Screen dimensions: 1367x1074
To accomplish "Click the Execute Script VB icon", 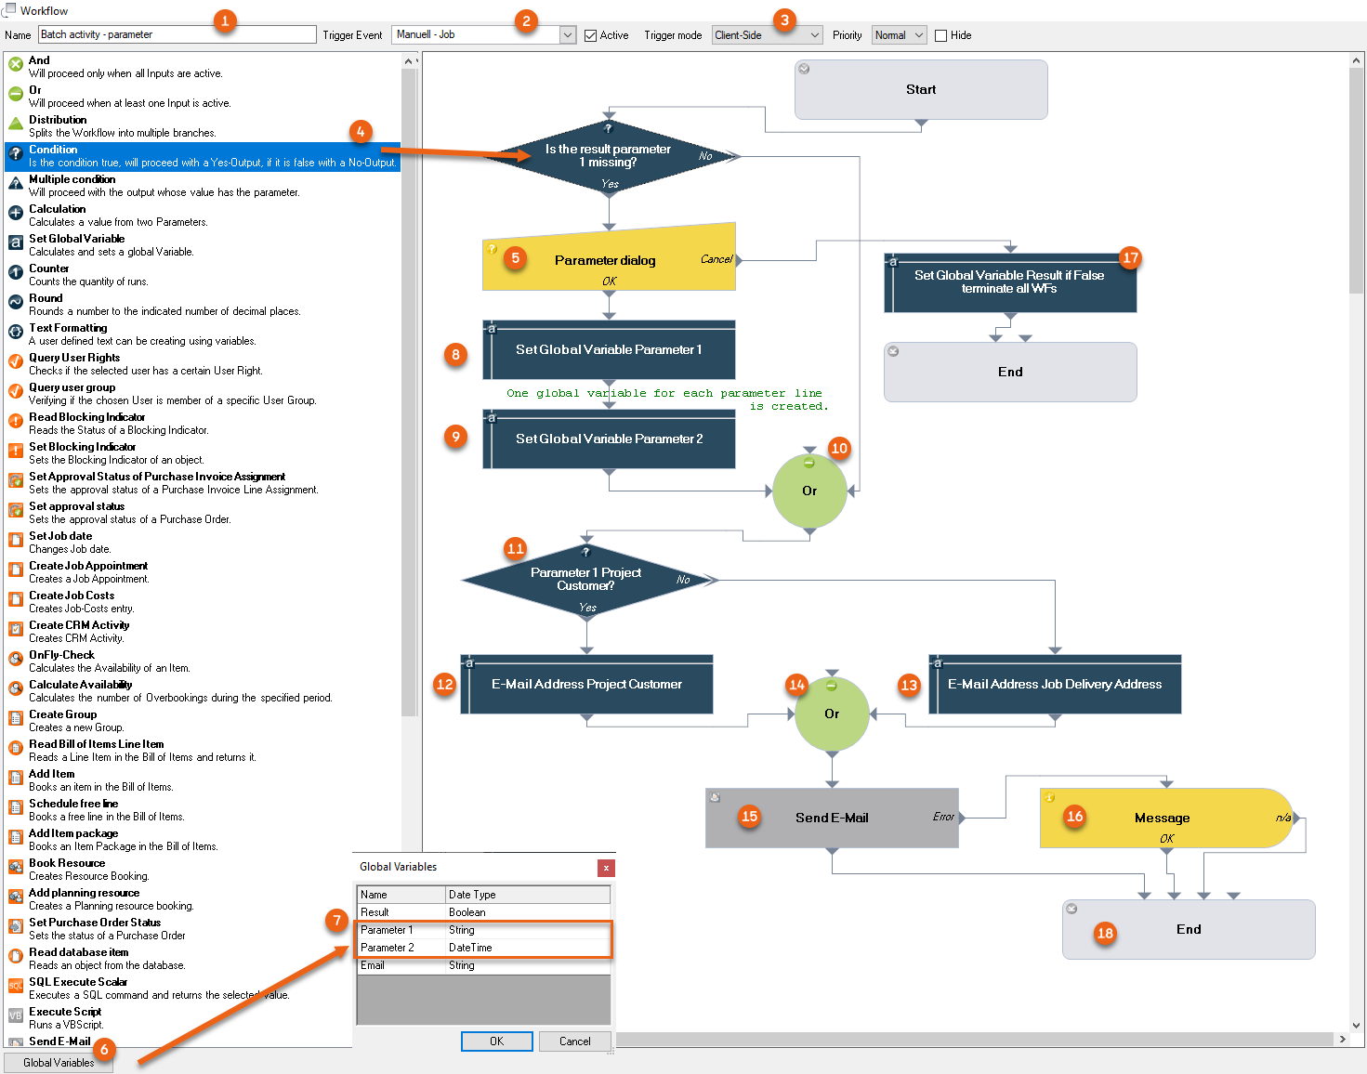I will pos(16,1015).
